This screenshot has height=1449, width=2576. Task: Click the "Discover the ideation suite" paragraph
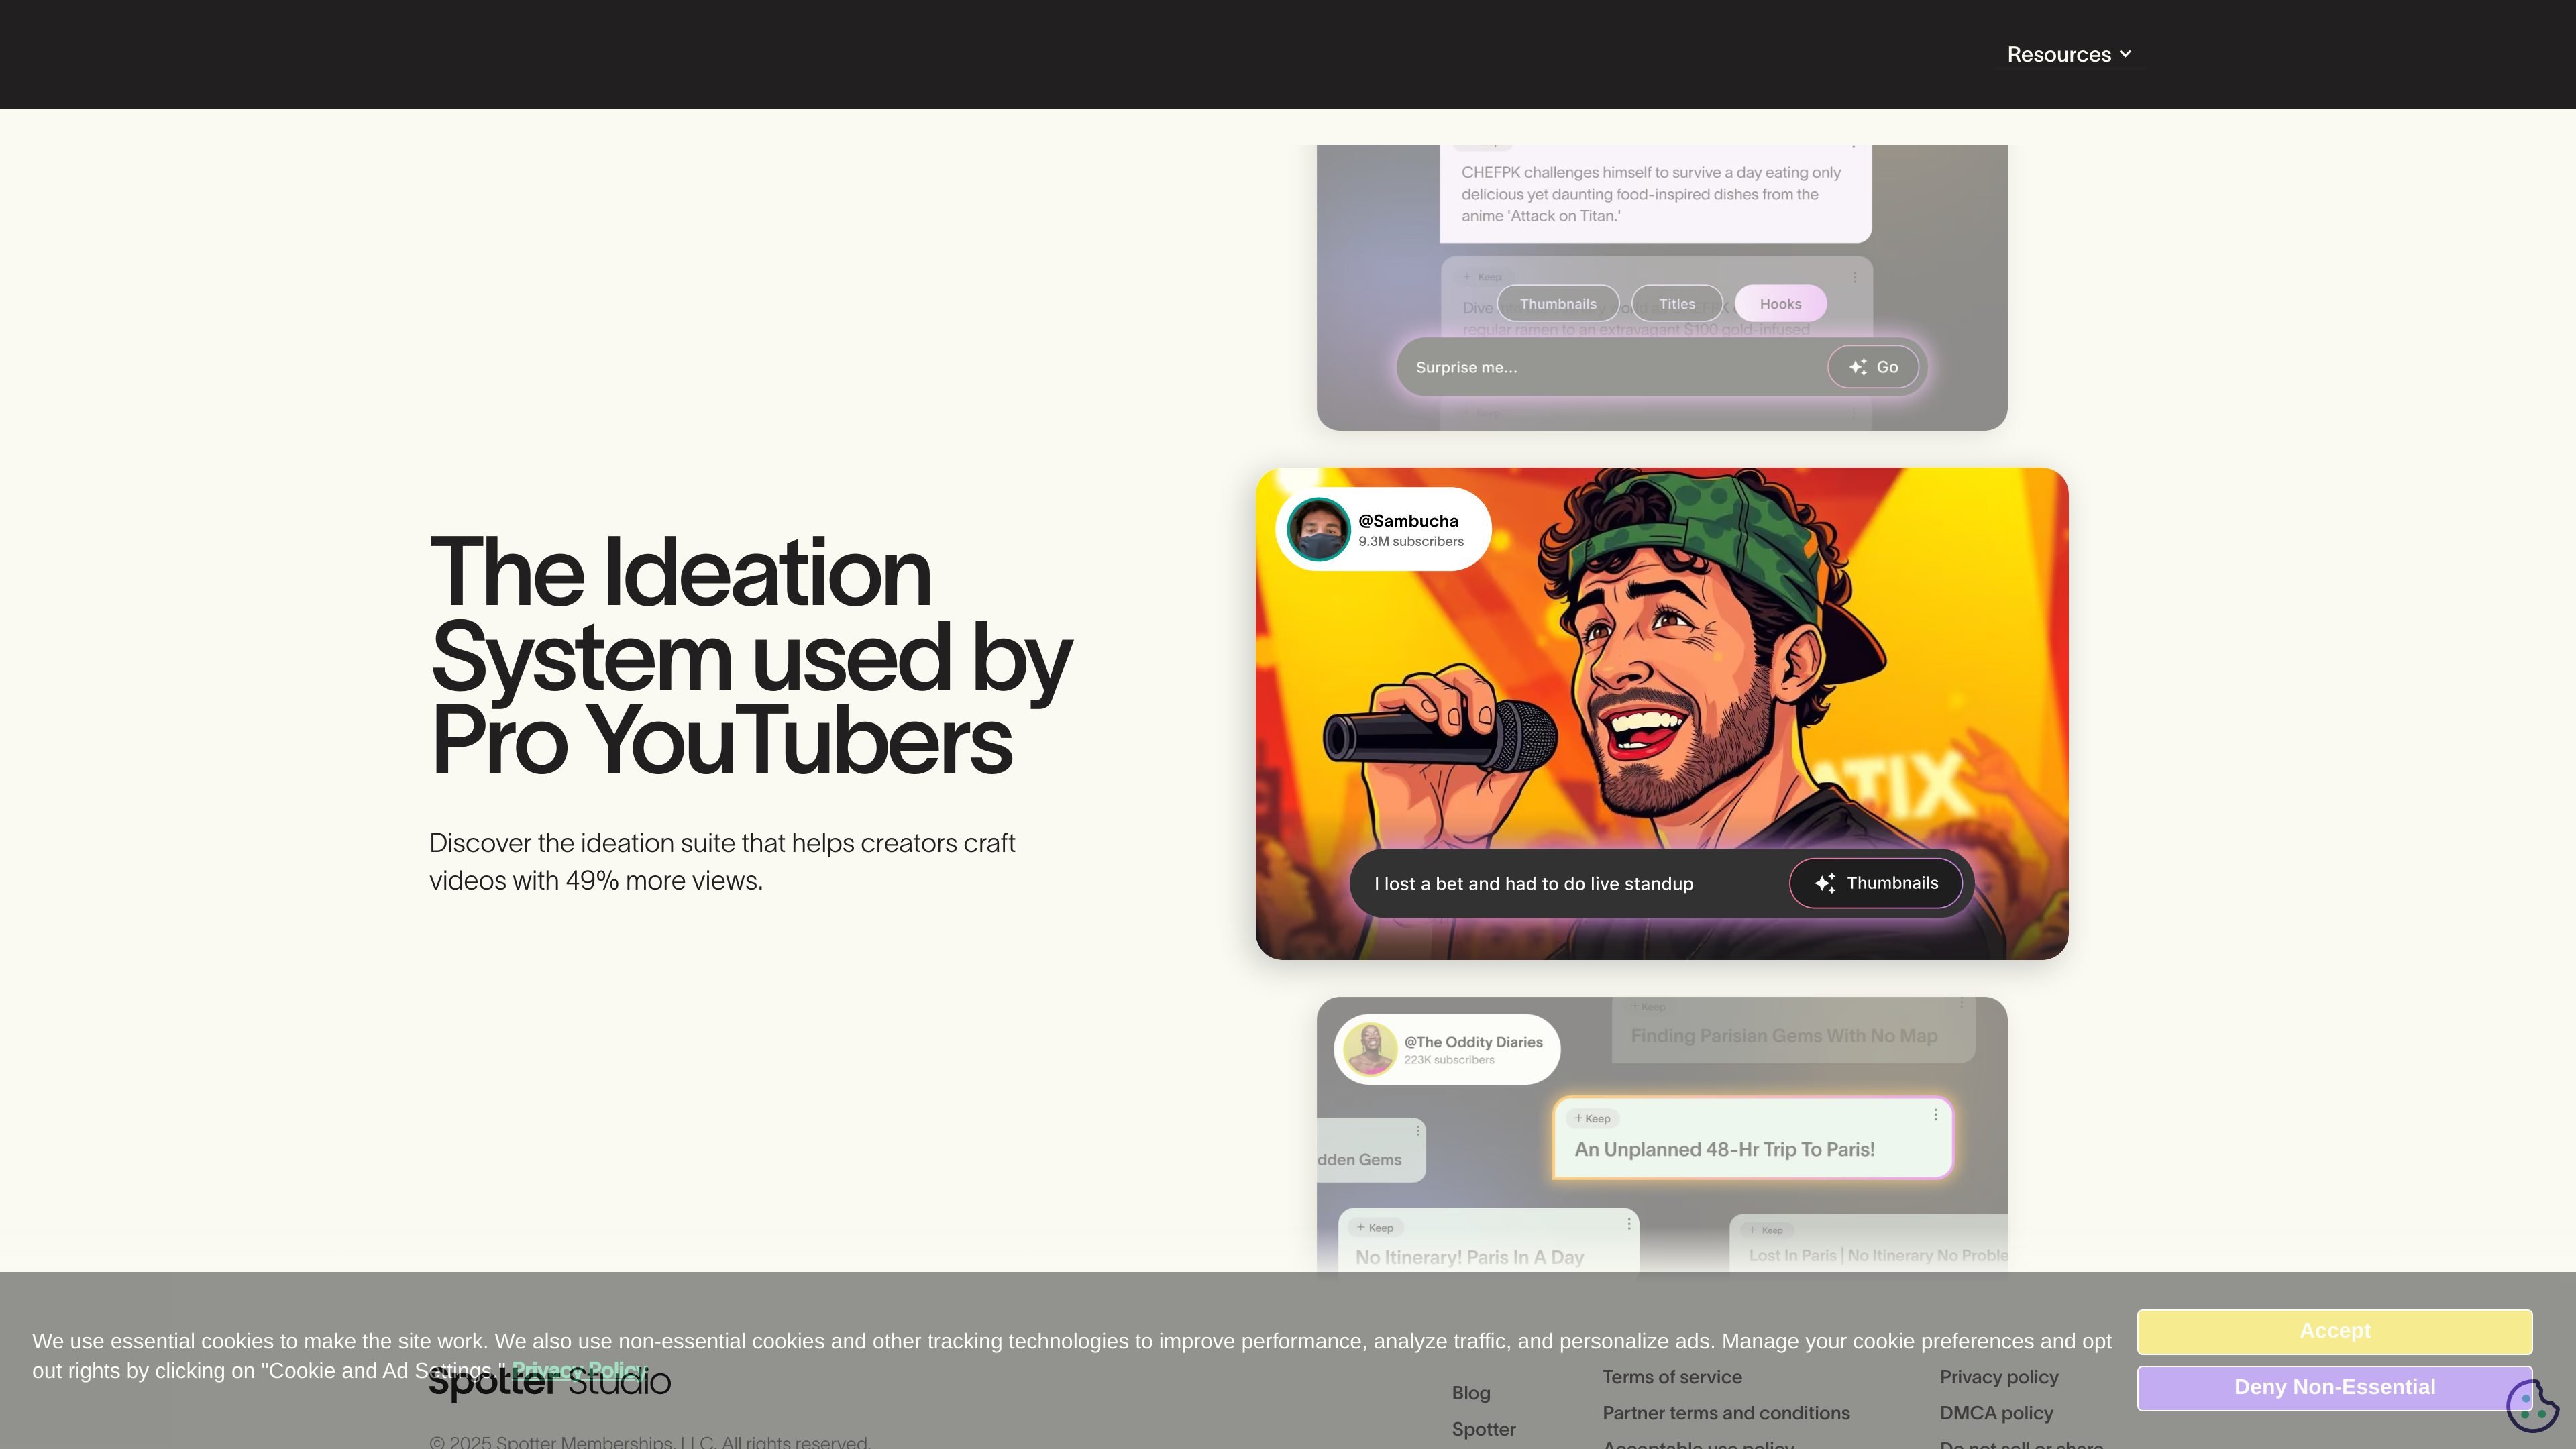click(x=722, y=862)
